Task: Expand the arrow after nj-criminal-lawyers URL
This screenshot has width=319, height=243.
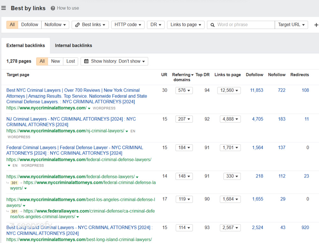Action: tap(127, 131)
